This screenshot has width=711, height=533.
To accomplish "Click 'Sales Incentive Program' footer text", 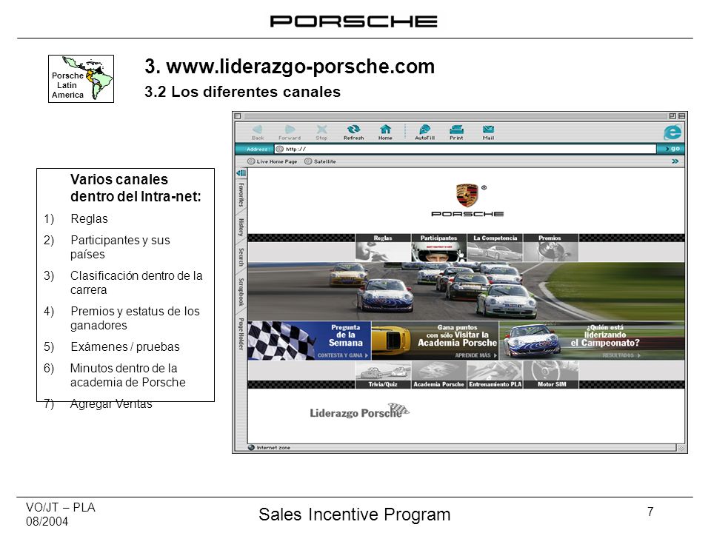I will 355,514.
